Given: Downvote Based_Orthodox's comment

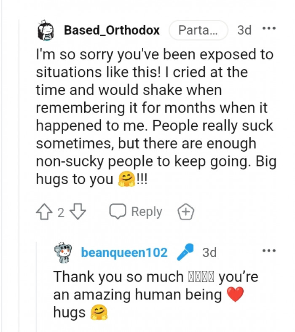Looking at the screenshot, I should pos(77,212).
